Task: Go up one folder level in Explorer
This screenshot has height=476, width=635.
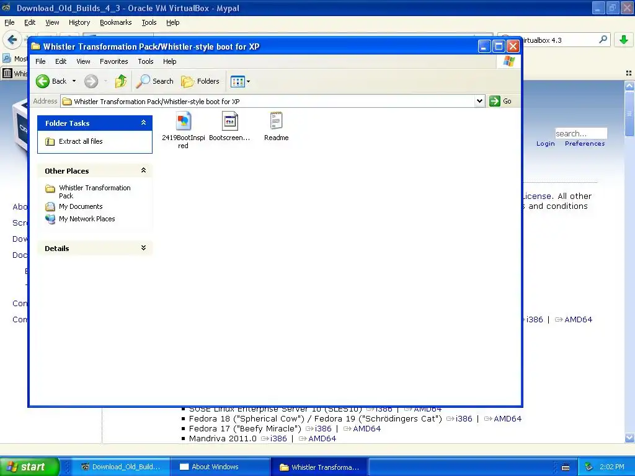Action: click(x=121, y=81)
